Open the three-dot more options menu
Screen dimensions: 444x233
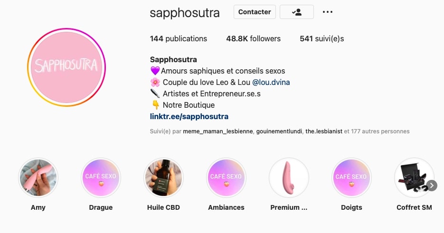327,12
